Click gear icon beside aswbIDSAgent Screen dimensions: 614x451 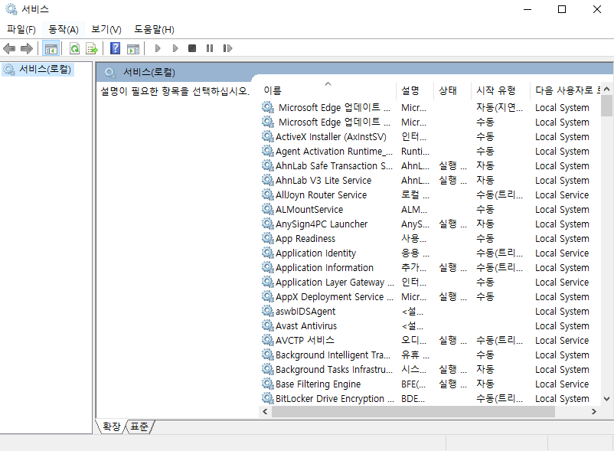[x=268, y=311]
